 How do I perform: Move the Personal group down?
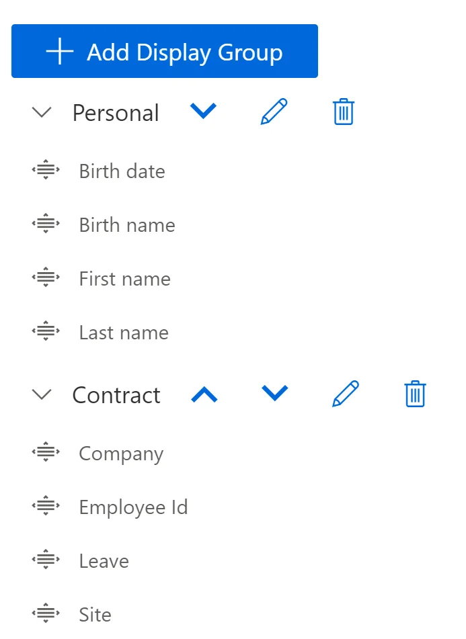[204, 112]
